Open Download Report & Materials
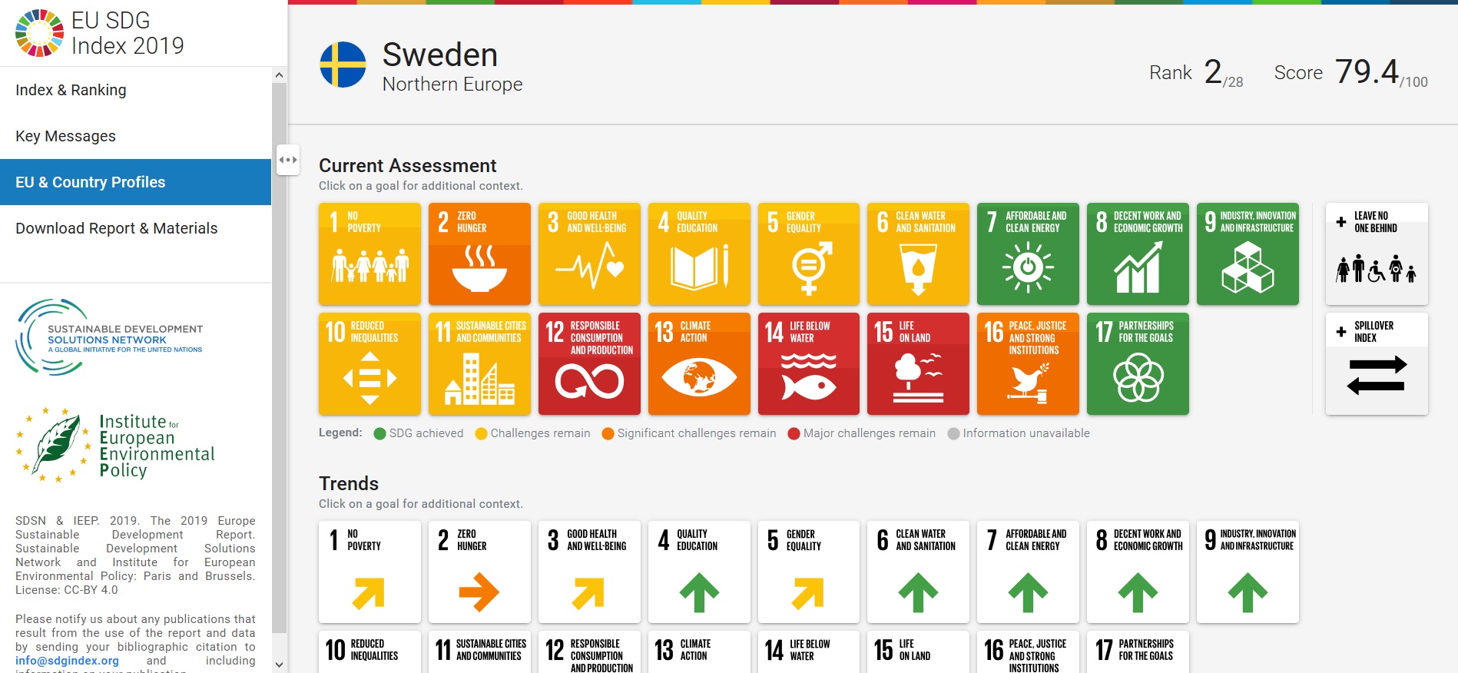 (x=135, y=228)
